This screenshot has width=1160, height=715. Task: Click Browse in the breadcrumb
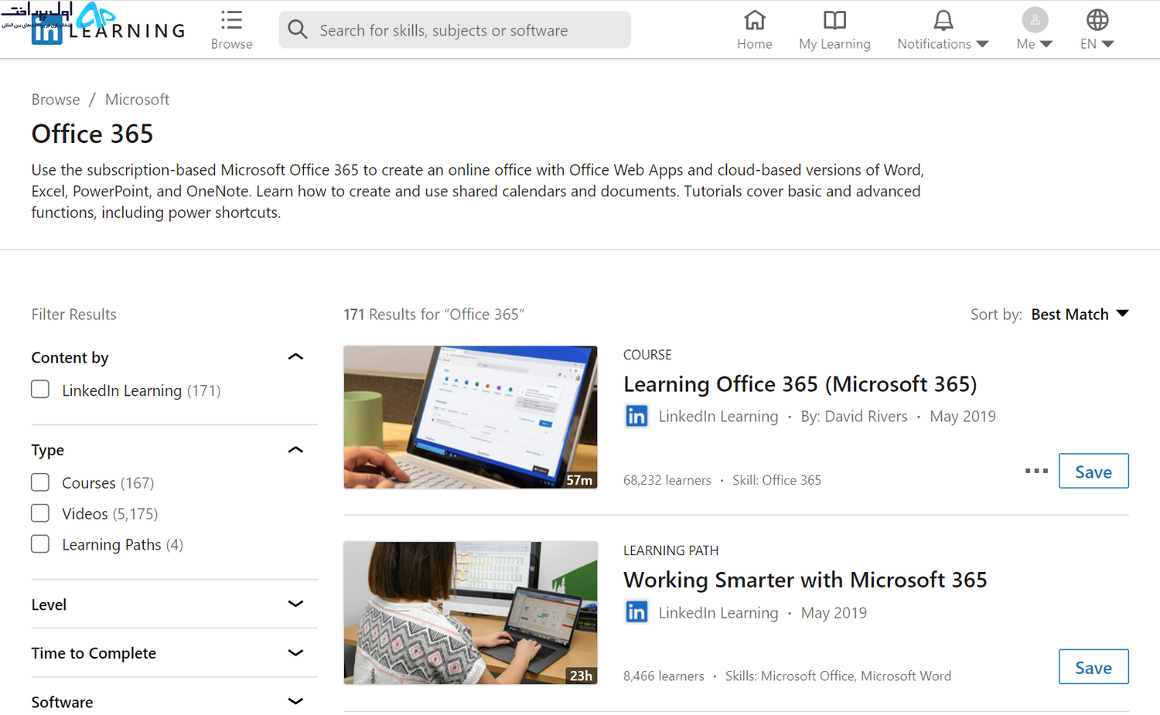pos(56,100)
